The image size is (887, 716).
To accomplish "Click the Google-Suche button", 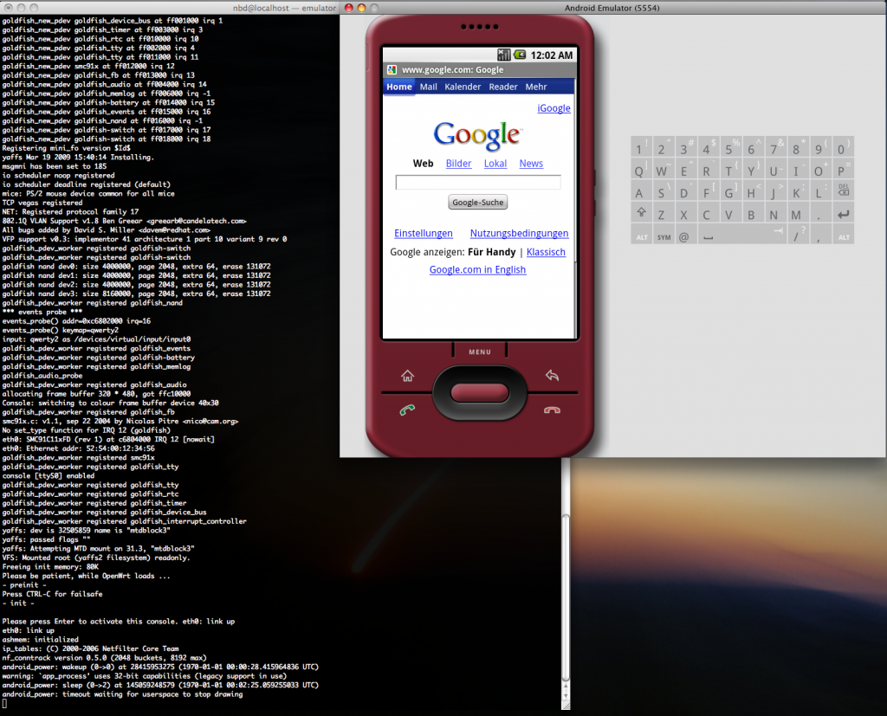I will point(478,202).
